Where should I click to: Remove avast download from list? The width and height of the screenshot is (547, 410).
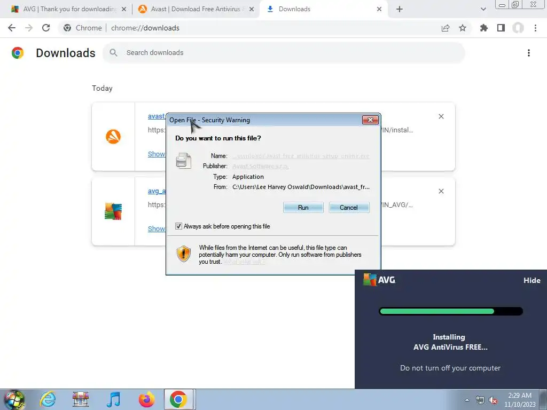[441, 116]
